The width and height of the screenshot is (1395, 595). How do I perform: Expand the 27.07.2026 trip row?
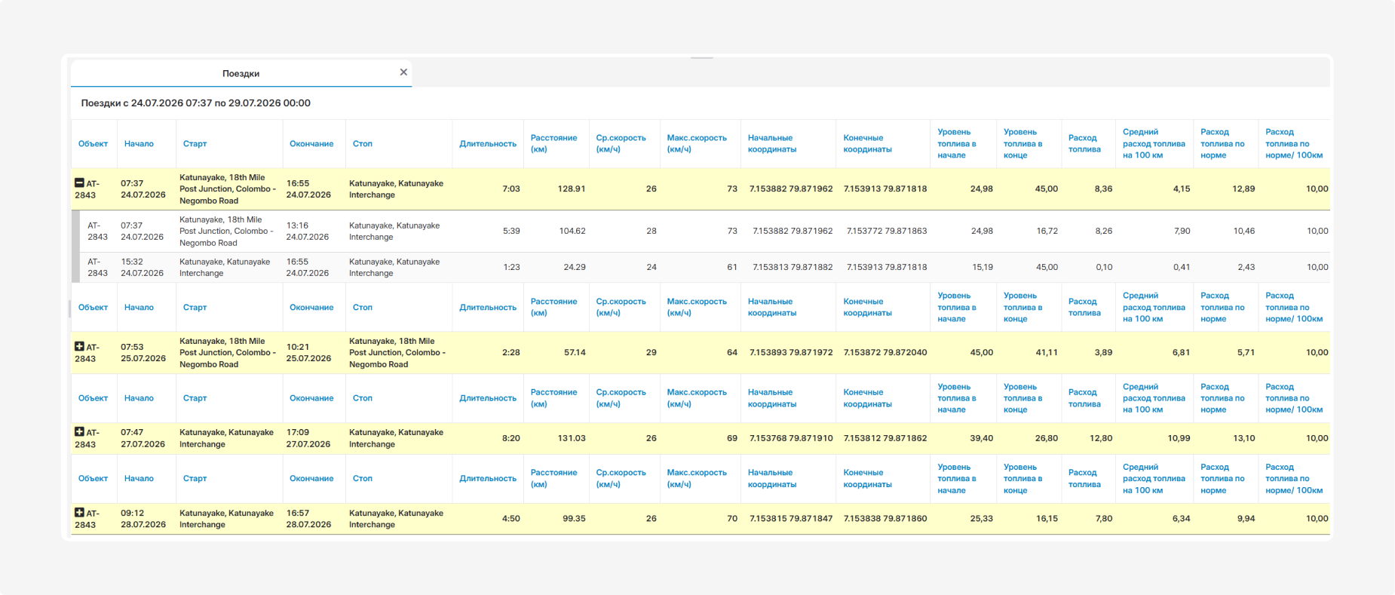(79, 432)
